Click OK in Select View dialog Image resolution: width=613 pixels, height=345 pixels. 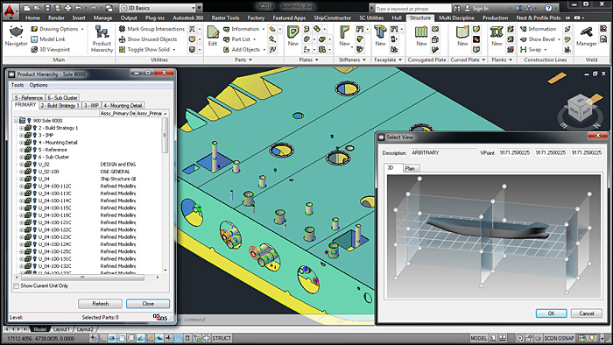[x=551, y=313]
